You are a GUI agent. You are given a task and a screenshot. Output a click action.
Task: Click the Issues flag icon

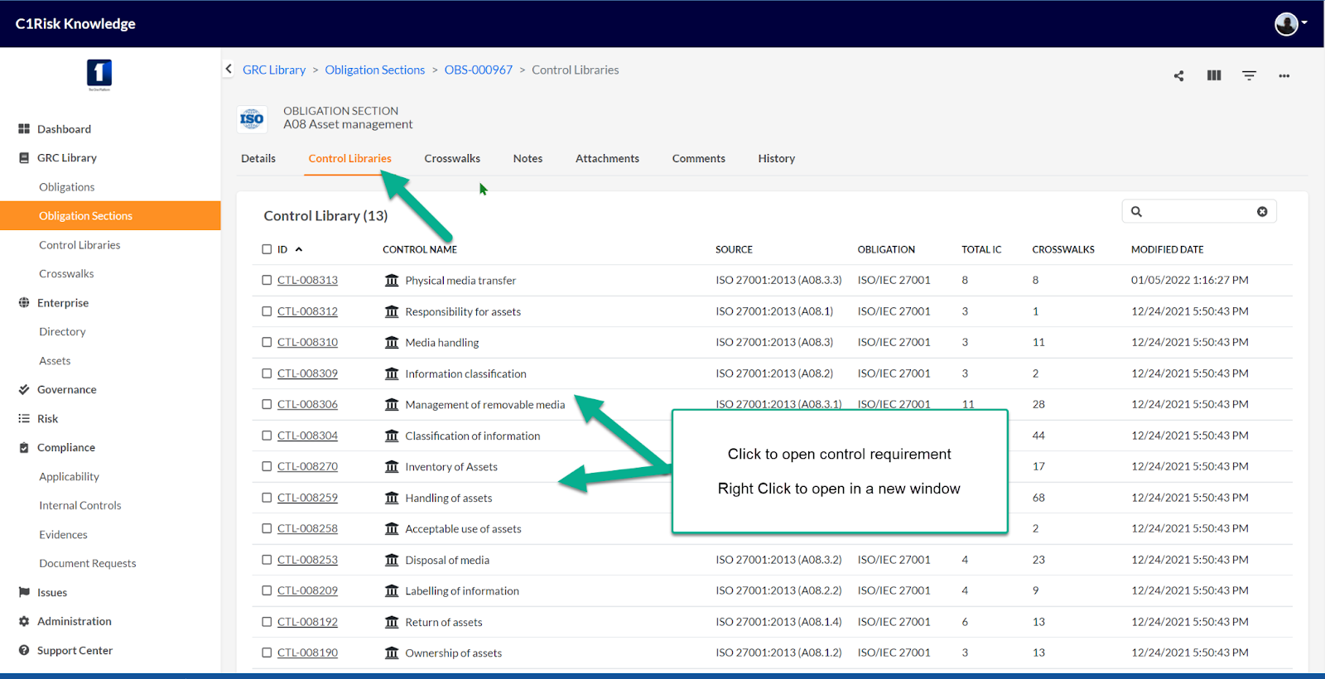tap(24, 592)
